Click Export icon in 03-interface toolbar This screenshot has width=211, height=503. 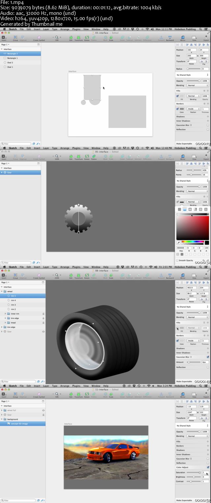206,38
